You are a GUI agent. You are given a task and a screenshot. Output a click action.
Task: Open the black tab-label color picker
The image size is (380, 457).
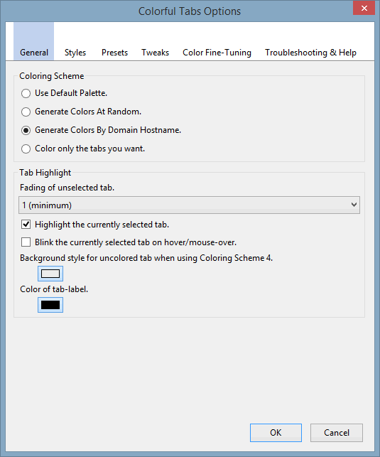point(50,305)
